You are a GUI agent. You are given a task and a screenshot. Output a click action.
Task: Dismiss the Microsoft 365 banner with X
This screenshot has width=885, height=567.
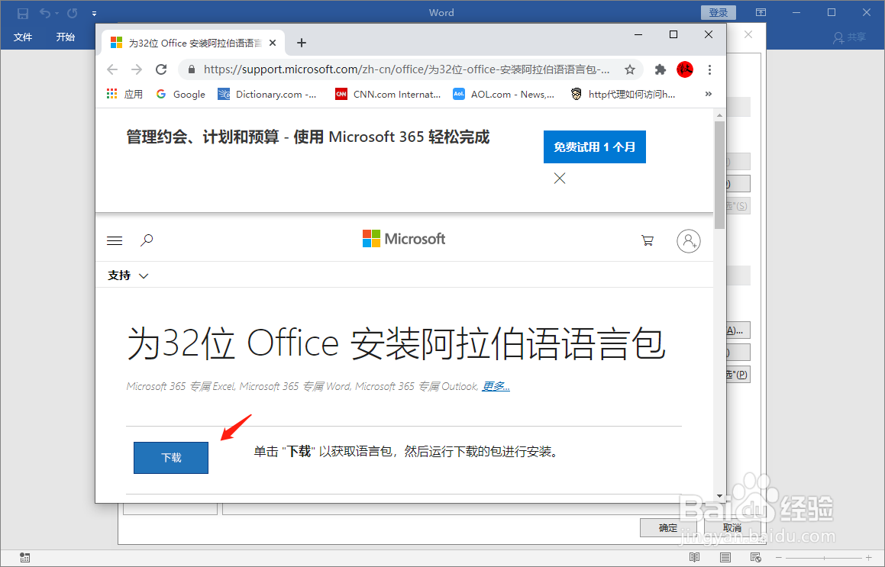(x=560, y=179)
